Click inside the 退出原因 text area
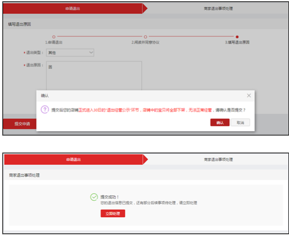289x236 pixels. (x=94, y=76)
